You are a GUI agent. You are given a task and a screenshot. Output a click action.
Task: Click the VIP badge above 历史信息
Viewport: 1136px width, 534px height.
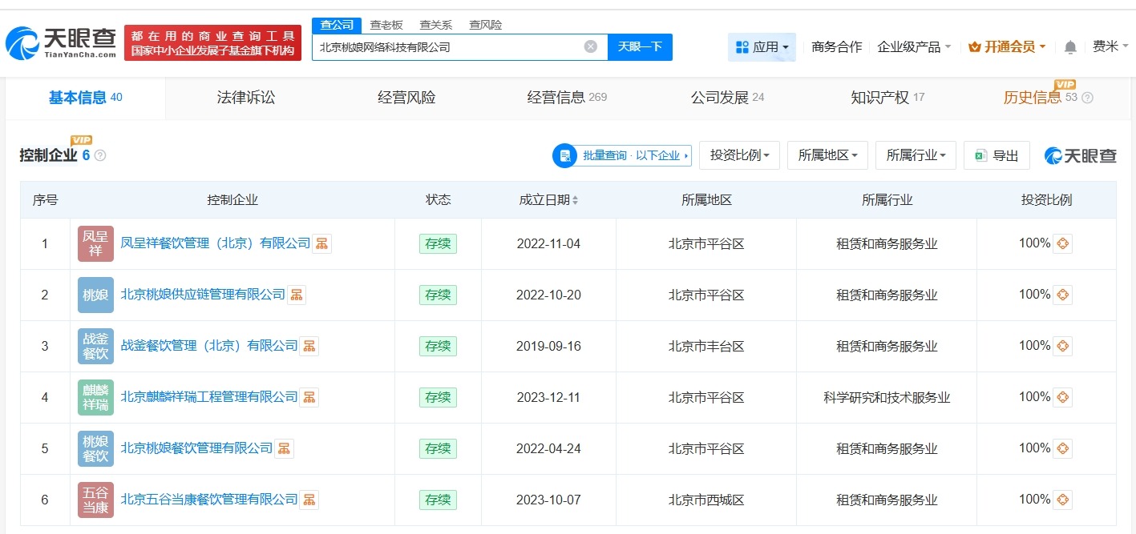(x=1065, y=84)
